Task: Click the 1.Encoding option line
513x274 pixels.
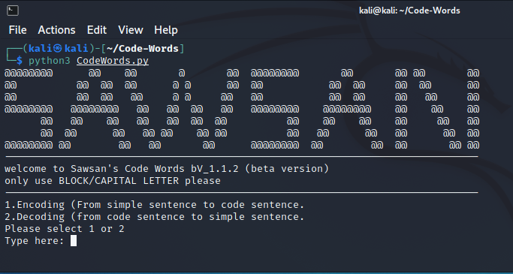Action: coord(155,205)
